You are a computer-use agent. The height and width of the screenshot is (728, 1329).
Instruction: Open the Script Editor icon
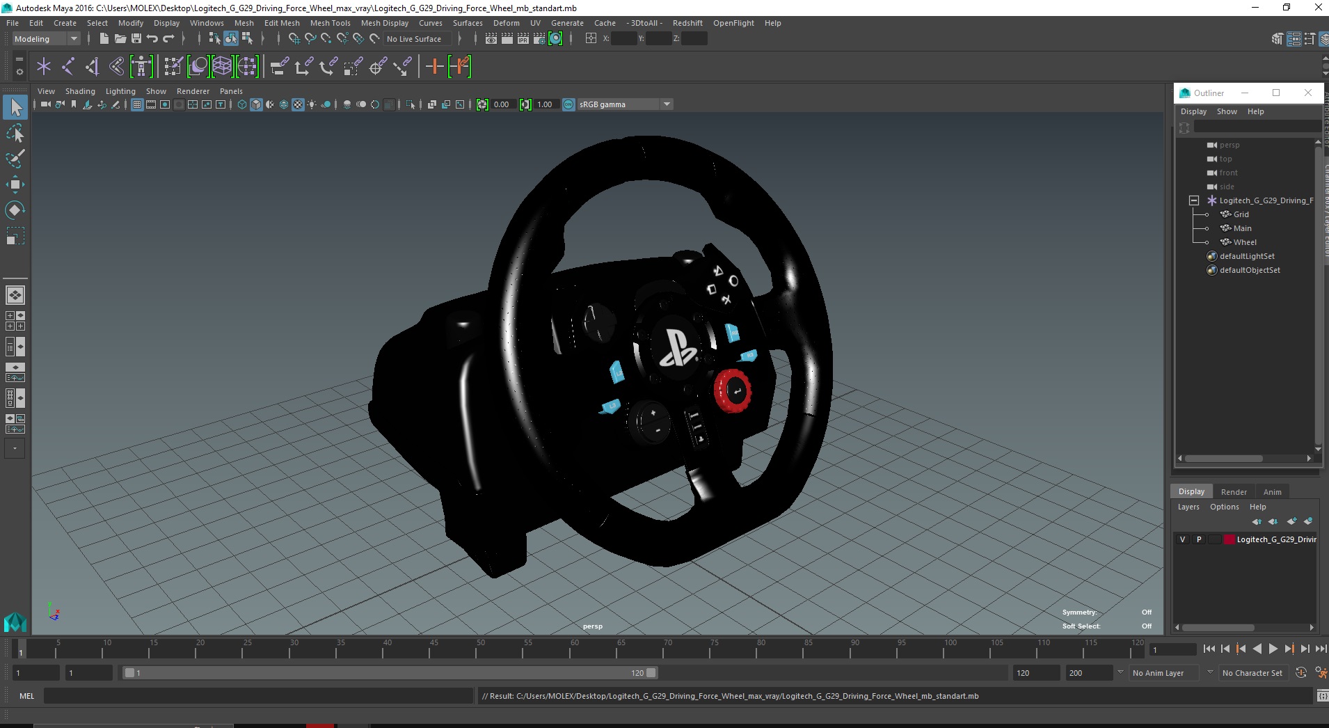point(1322,695)
